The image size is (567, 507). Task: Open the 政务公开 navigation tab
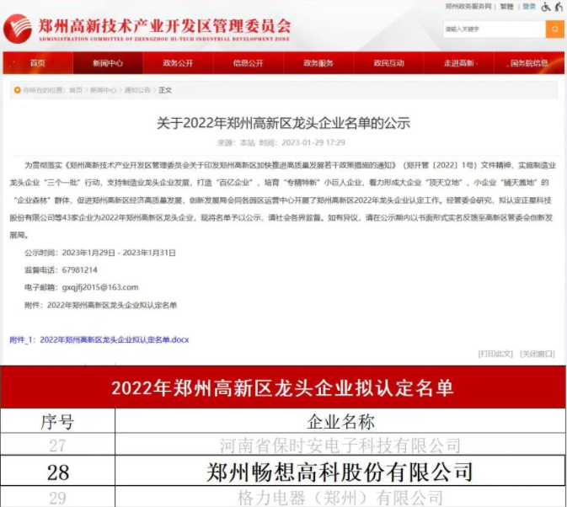[x=178, y=63]
